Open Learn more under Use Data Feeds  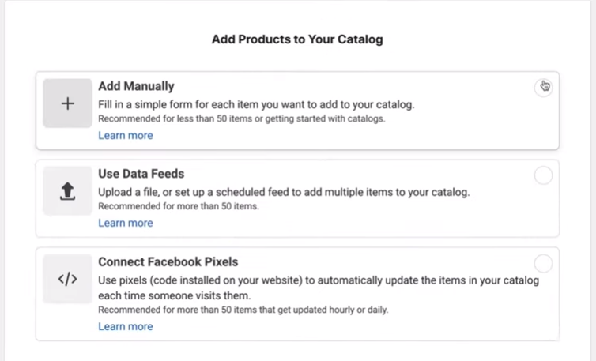click(x=126, y=223)
